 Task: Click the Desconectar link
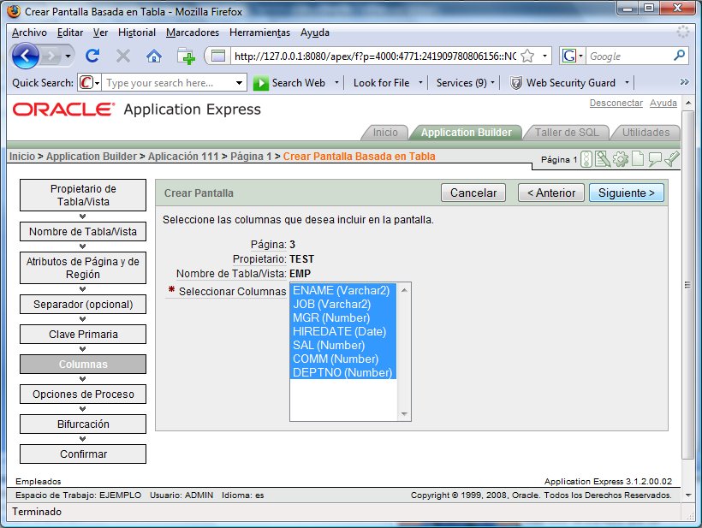pyautogui.click(x=616, y=103)
